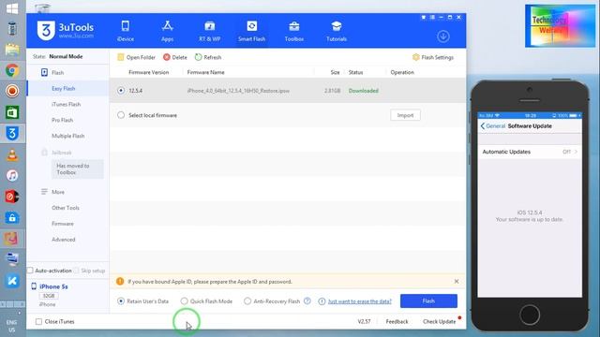Click the Downloaded status text

363,91
